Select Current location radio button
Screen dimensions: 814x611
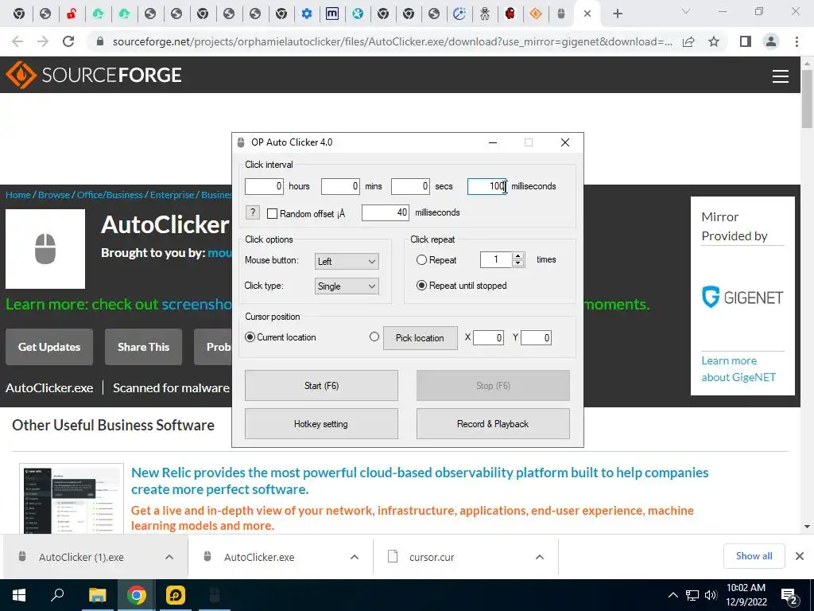coord(250,337)
